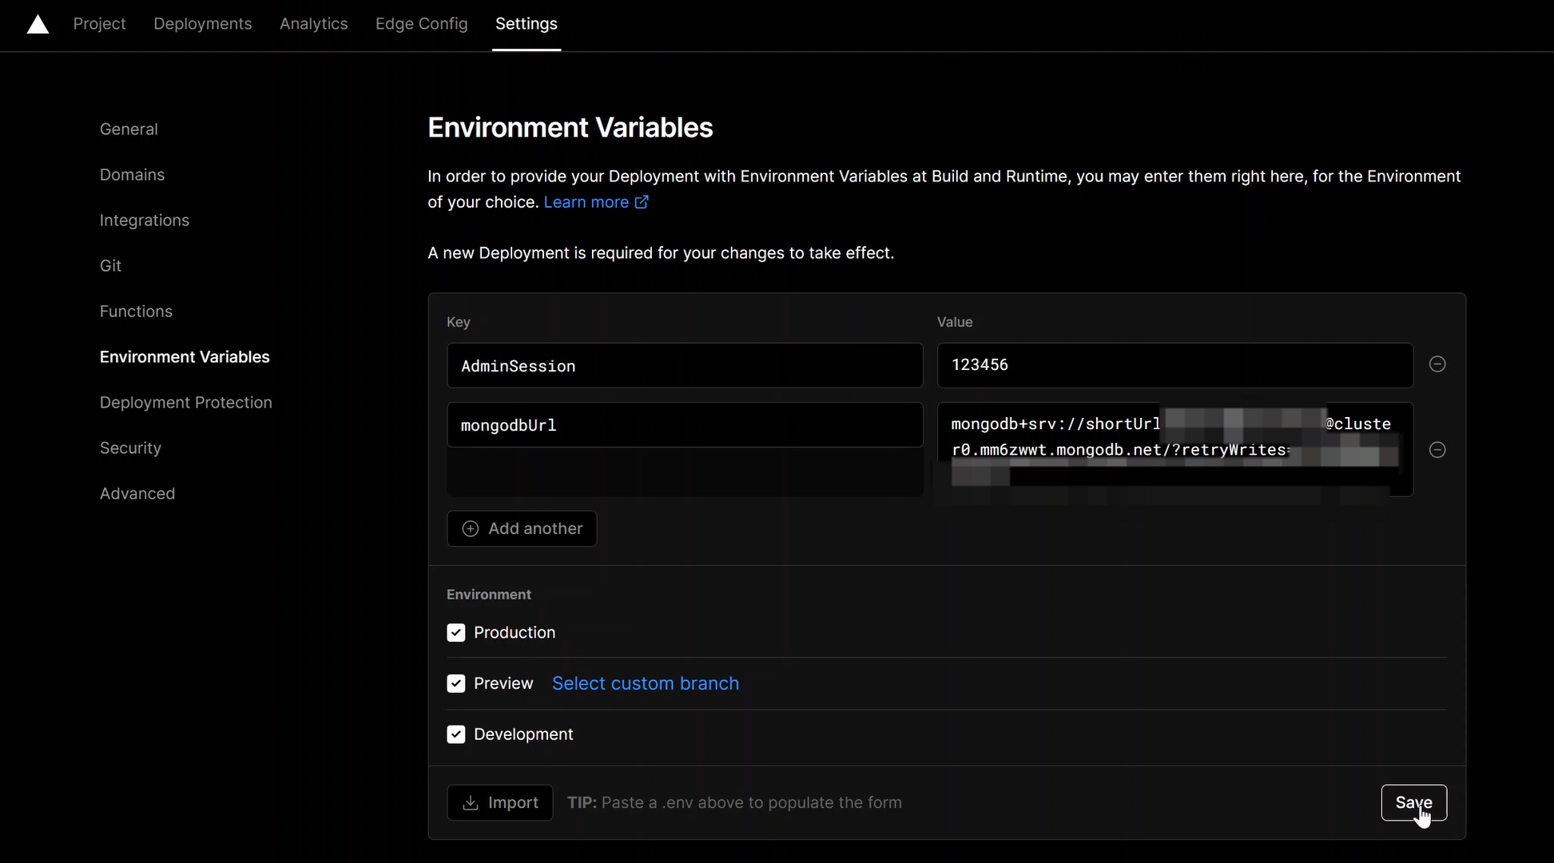This screenshot has width=1554, height=863.
Task: Open Functions settings
Action: click(x=136, y=312)
